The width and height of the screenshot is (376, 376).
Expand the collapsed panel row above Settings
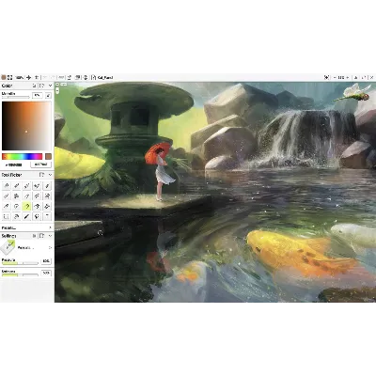pos(27,227)
